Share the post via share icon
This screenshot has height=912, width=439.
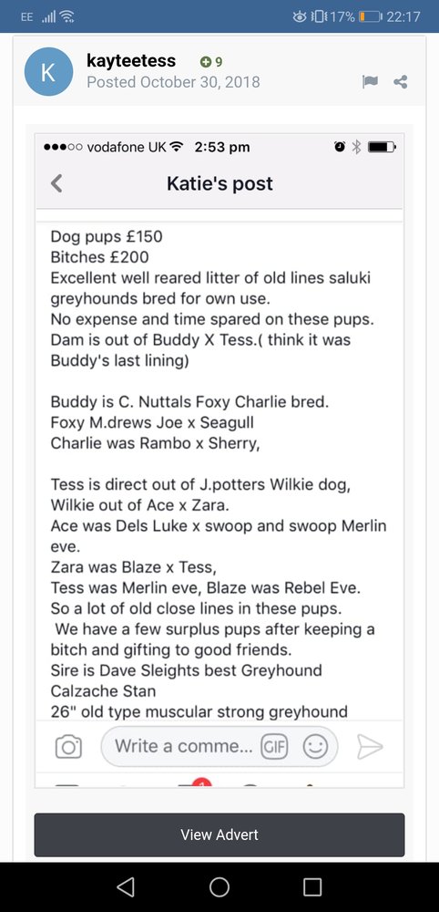point(400,82)
